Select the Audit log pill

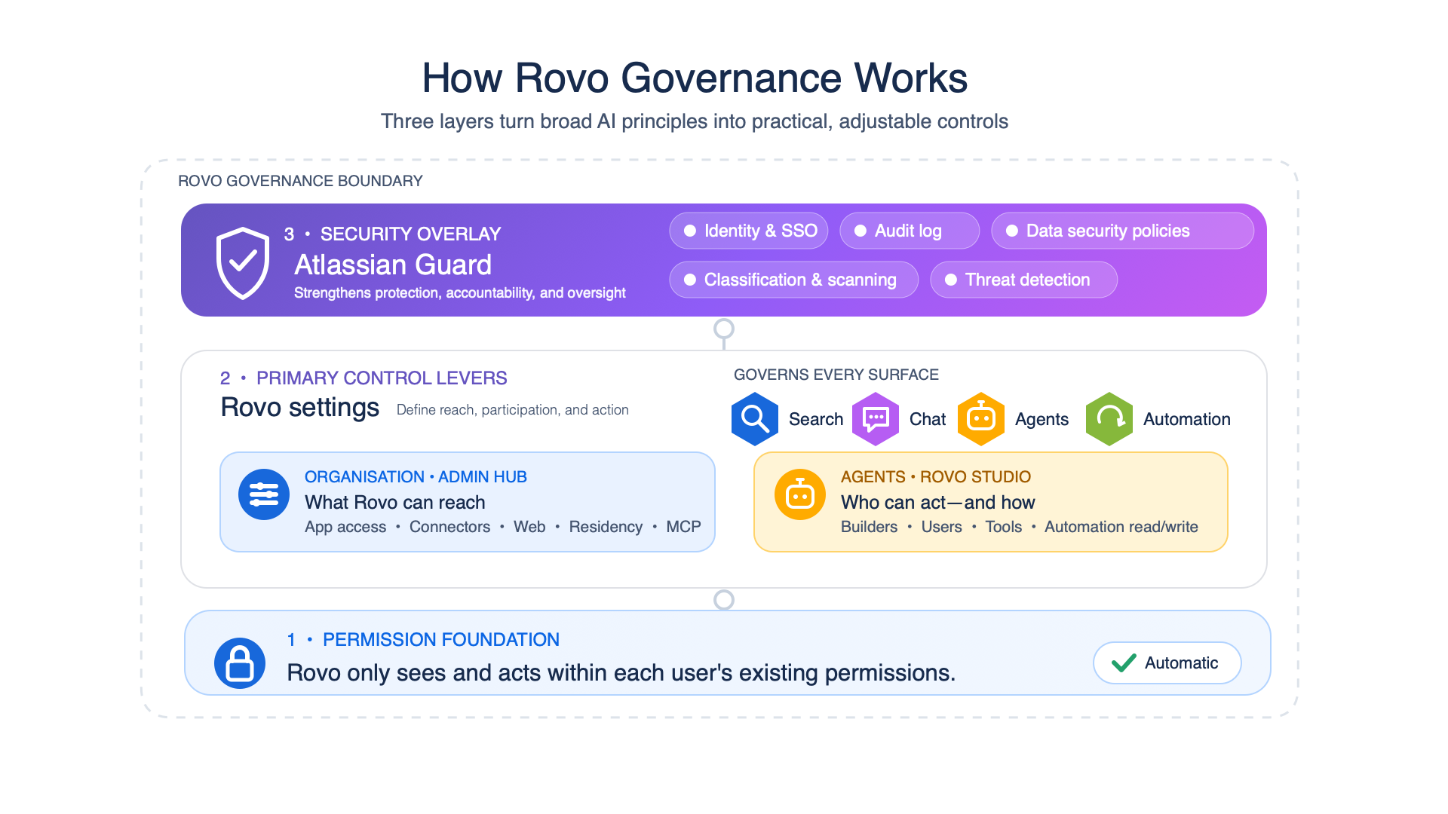pos(910,231)
